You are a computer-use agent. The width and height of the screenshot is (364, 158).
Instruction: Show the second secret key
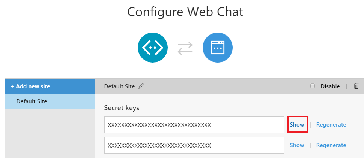point(297,145)
